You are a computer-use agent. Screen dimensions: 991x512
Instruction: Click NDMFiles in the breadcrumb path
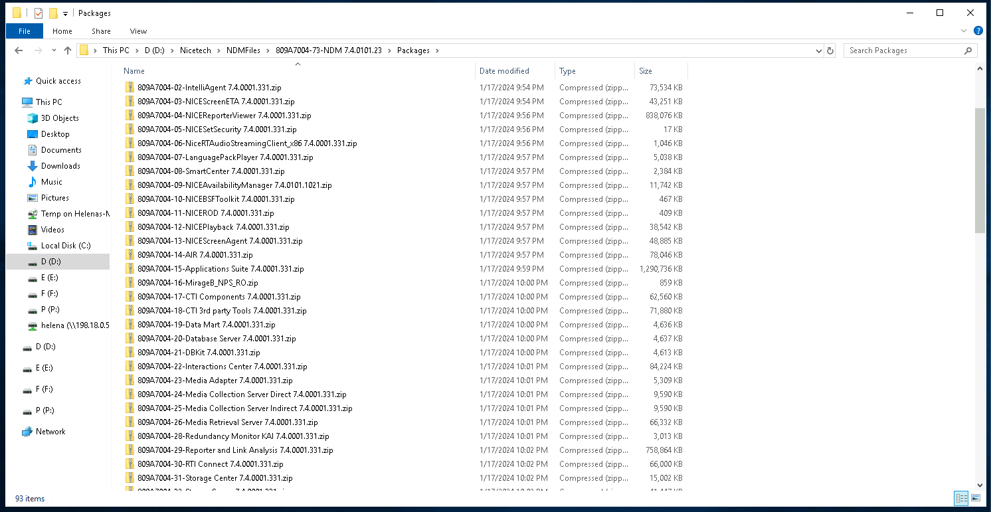[x=243, y=50]
